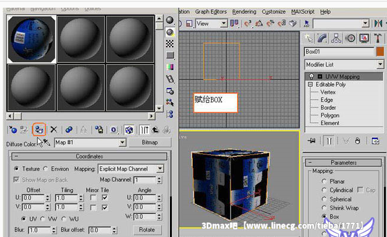Toggle Show End Result icon in material editor

coord(144,129)
